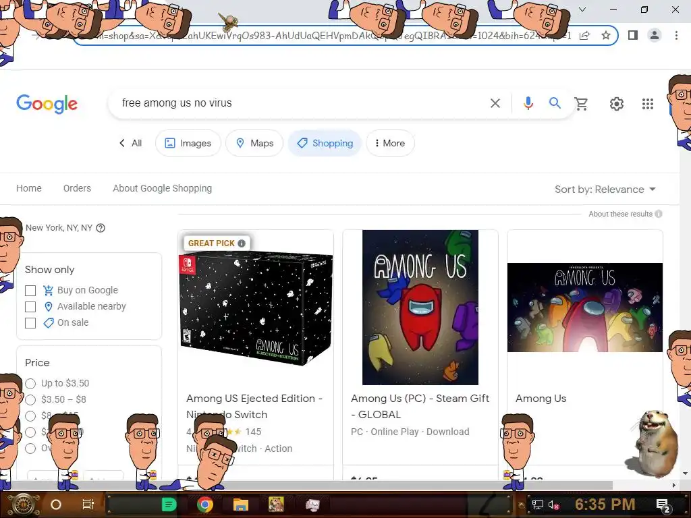This screenshot has width=691, height=518.
Task: Click the blue magnifier search icon
Action: tap(555, 103)
